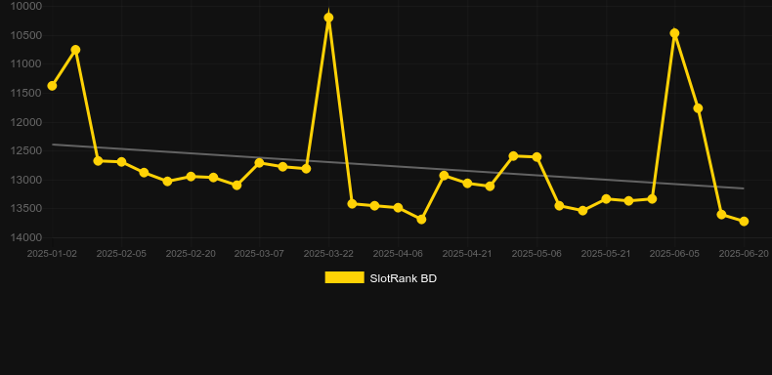Click the first data point on 2025-01-02

coord(52,86)
